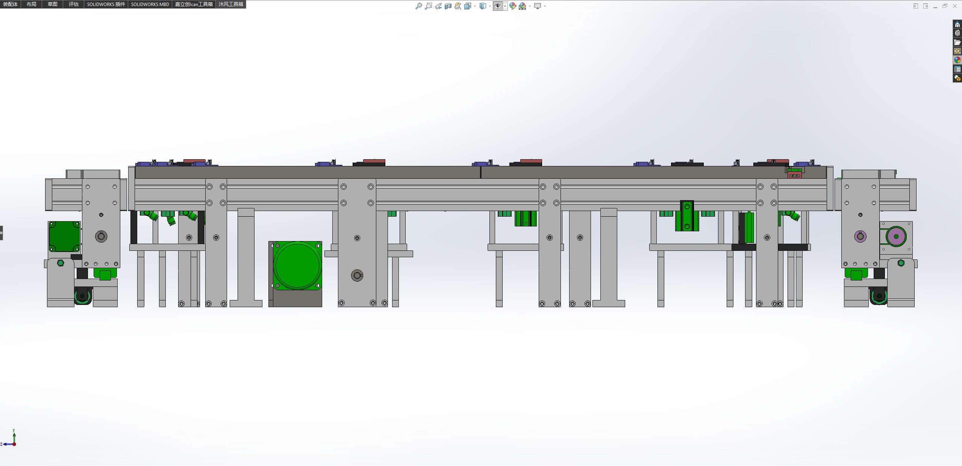962x466 pixels.
Task: Click the Previous View icon
Action: (x=438, y=6)
